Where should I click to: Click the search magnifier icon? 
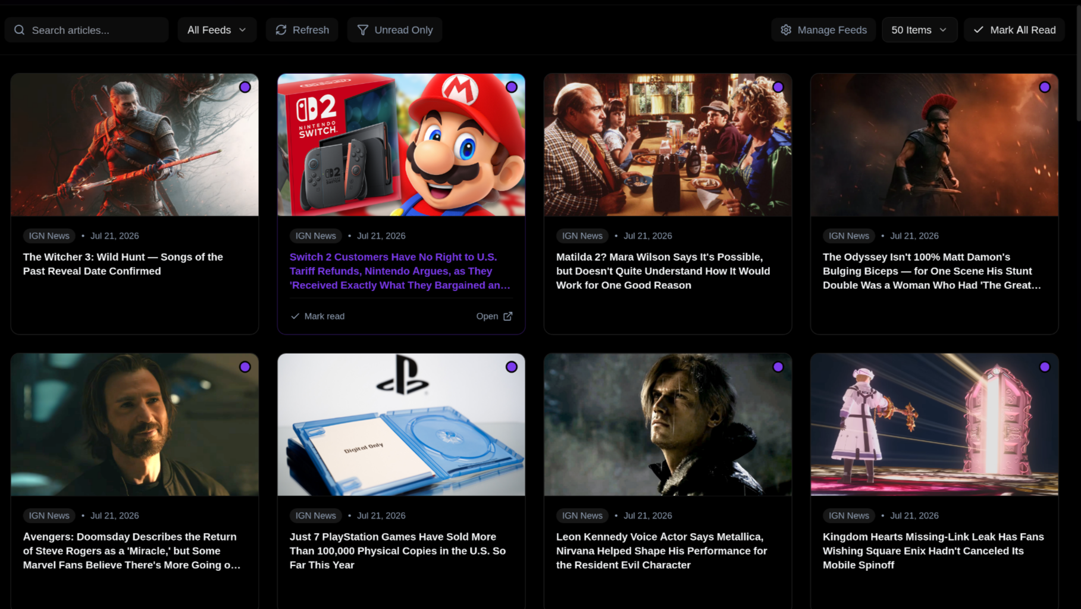point(20,30)
